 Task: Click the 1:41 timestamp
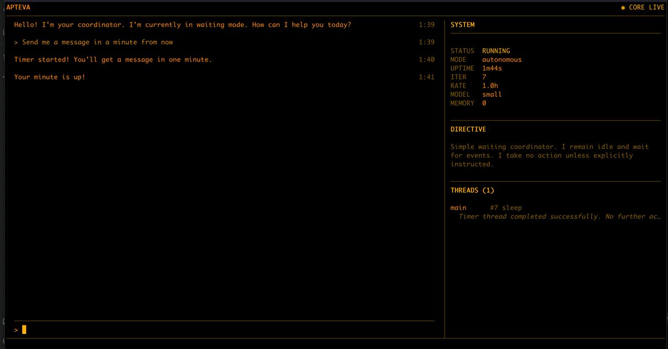tap(426, 77)
